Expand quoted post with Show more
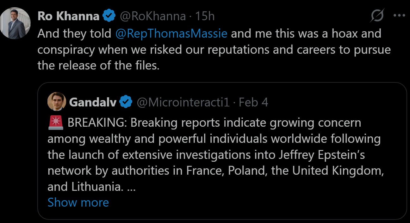The height and width of the screenshot is (223, 410). point(78,202)
